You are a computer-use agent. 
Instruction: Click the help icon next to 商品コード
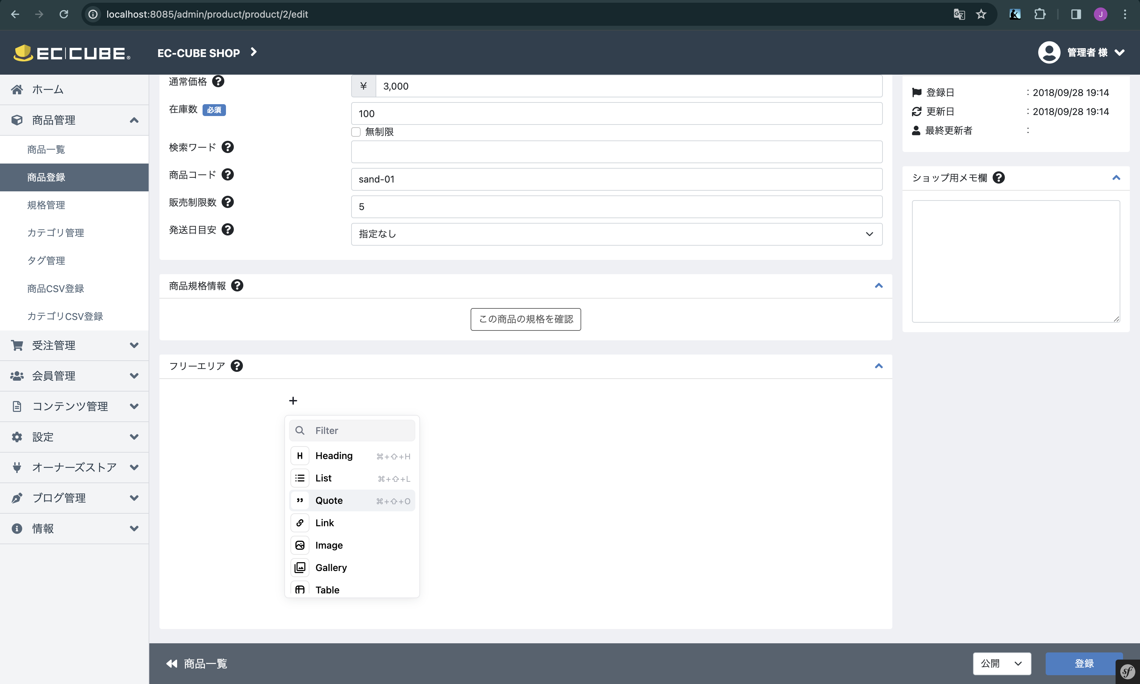click(x=228, y=175)
